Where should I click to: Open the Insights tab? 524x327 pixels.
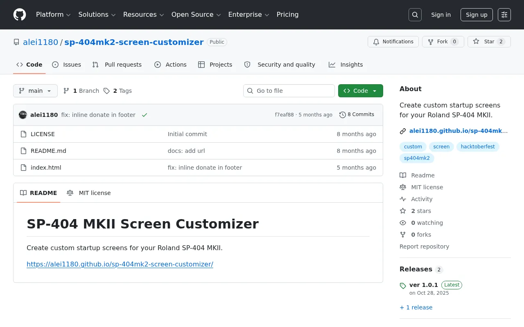pyautogui.click(x=346, y=65)
